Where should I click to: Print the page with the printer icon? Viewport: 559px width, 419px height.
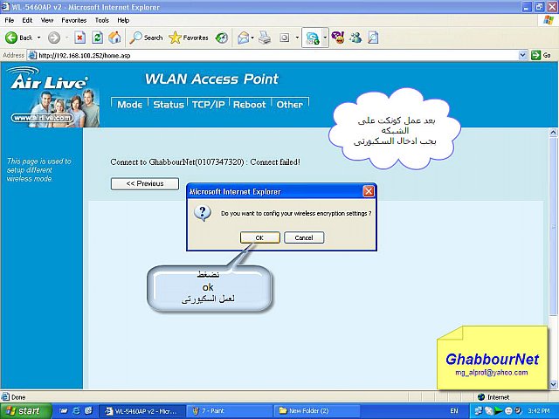tap(265, 38)
